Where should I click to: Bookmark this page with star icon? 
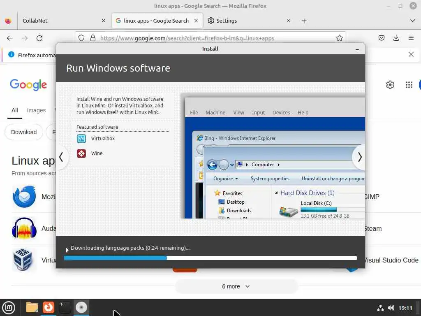[339, 38]
